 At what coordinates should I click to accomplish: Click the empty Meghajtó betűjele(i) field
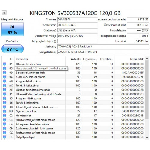pos(77,41)
